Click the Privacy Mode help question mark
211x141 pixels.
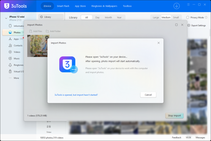206,17
